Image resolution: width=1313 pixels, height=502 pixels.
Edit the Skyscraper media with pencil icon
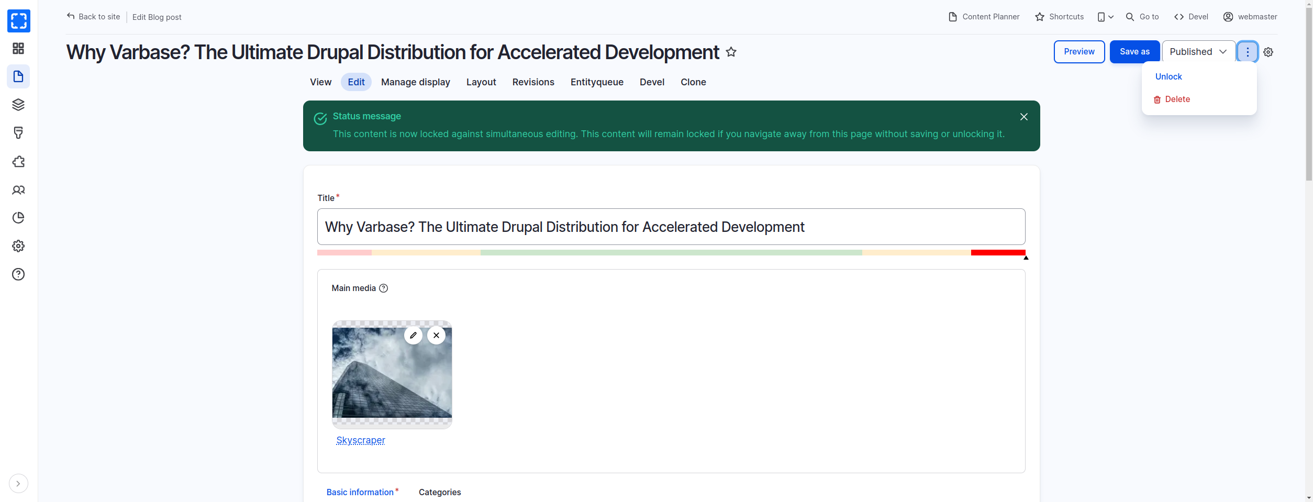click(413, 336)
